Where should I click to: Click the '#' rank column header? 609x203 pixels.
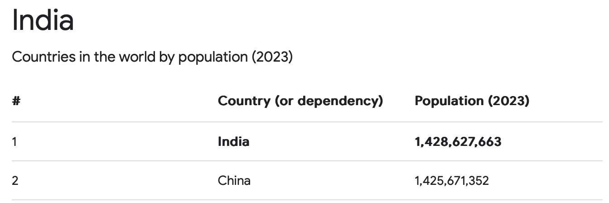pyautogui.click(x=16, y=101)
